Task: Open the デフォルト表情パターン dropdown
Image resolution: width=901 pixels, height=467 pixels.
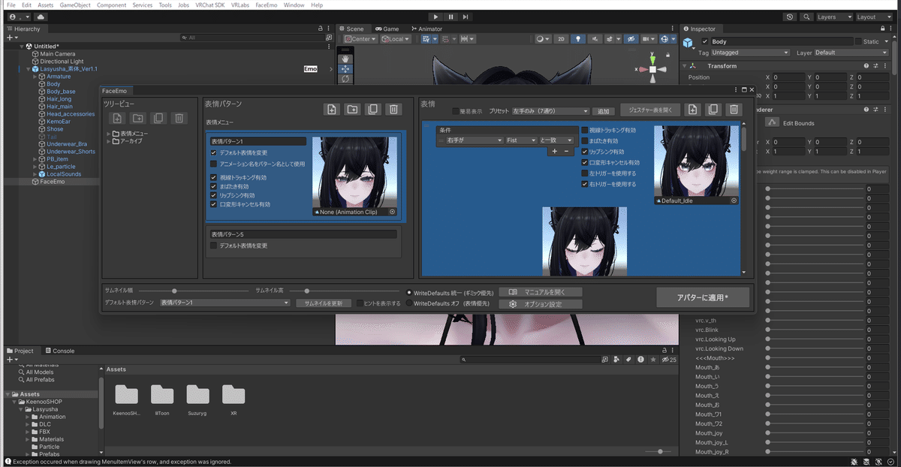Action: click(x=224, y=303)
